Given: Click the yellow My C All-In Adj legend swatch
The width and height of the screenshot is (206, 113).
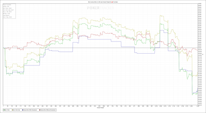Looking at the screenshot, I should pyautogui.click(x=13, y=110).
